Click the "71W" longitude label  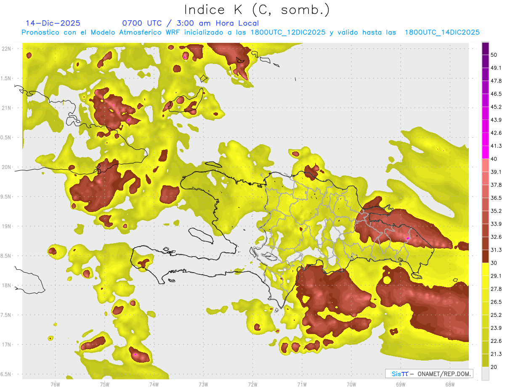click(x=302, y=385)
